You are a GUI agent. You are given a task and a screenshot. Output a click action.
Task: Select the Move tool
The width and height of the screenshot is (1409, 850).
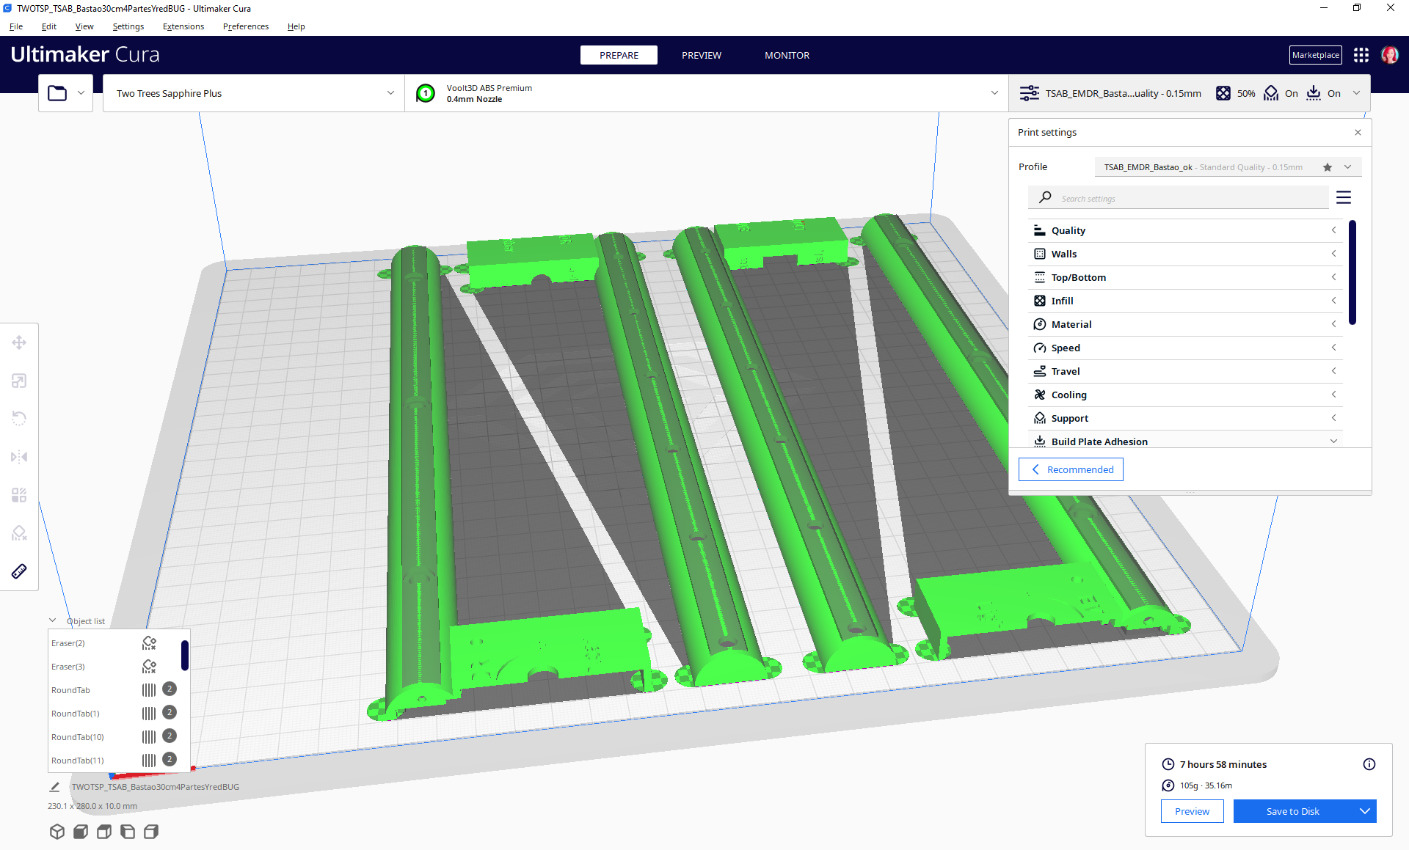point(19,342)
